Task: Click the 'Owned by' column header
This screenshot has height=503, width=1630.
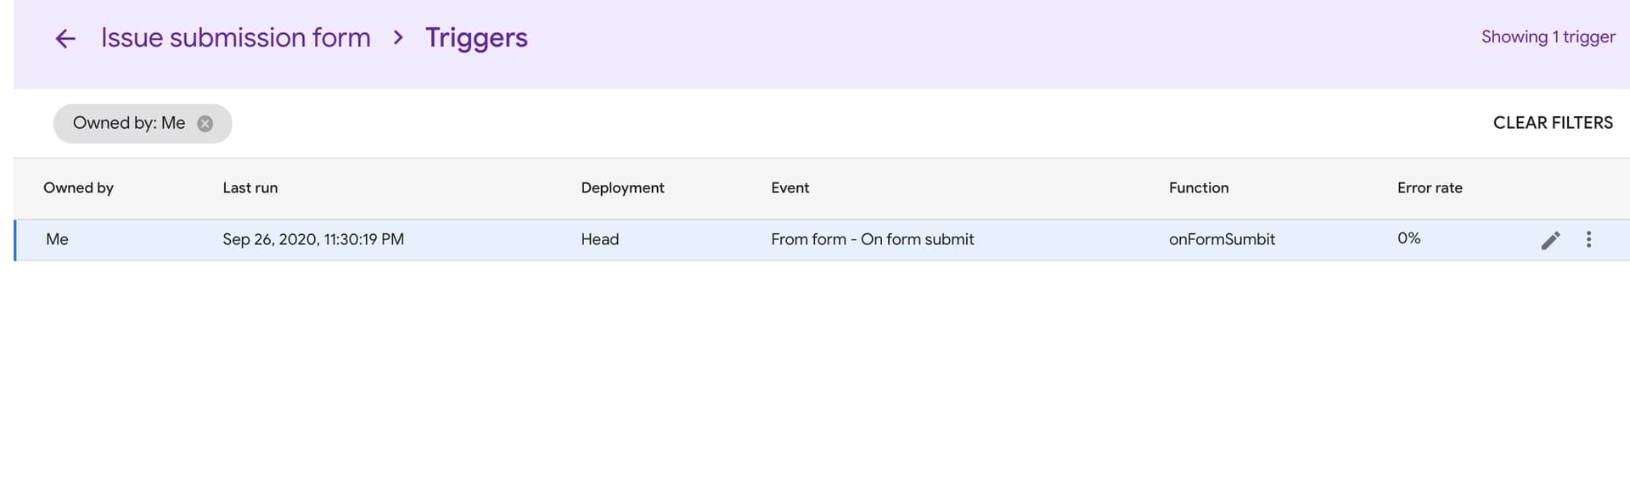Action: [78, 188]
